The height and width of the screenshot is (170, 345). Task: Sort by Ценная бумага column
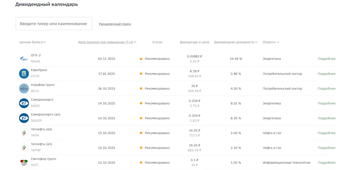coord(33,42)
